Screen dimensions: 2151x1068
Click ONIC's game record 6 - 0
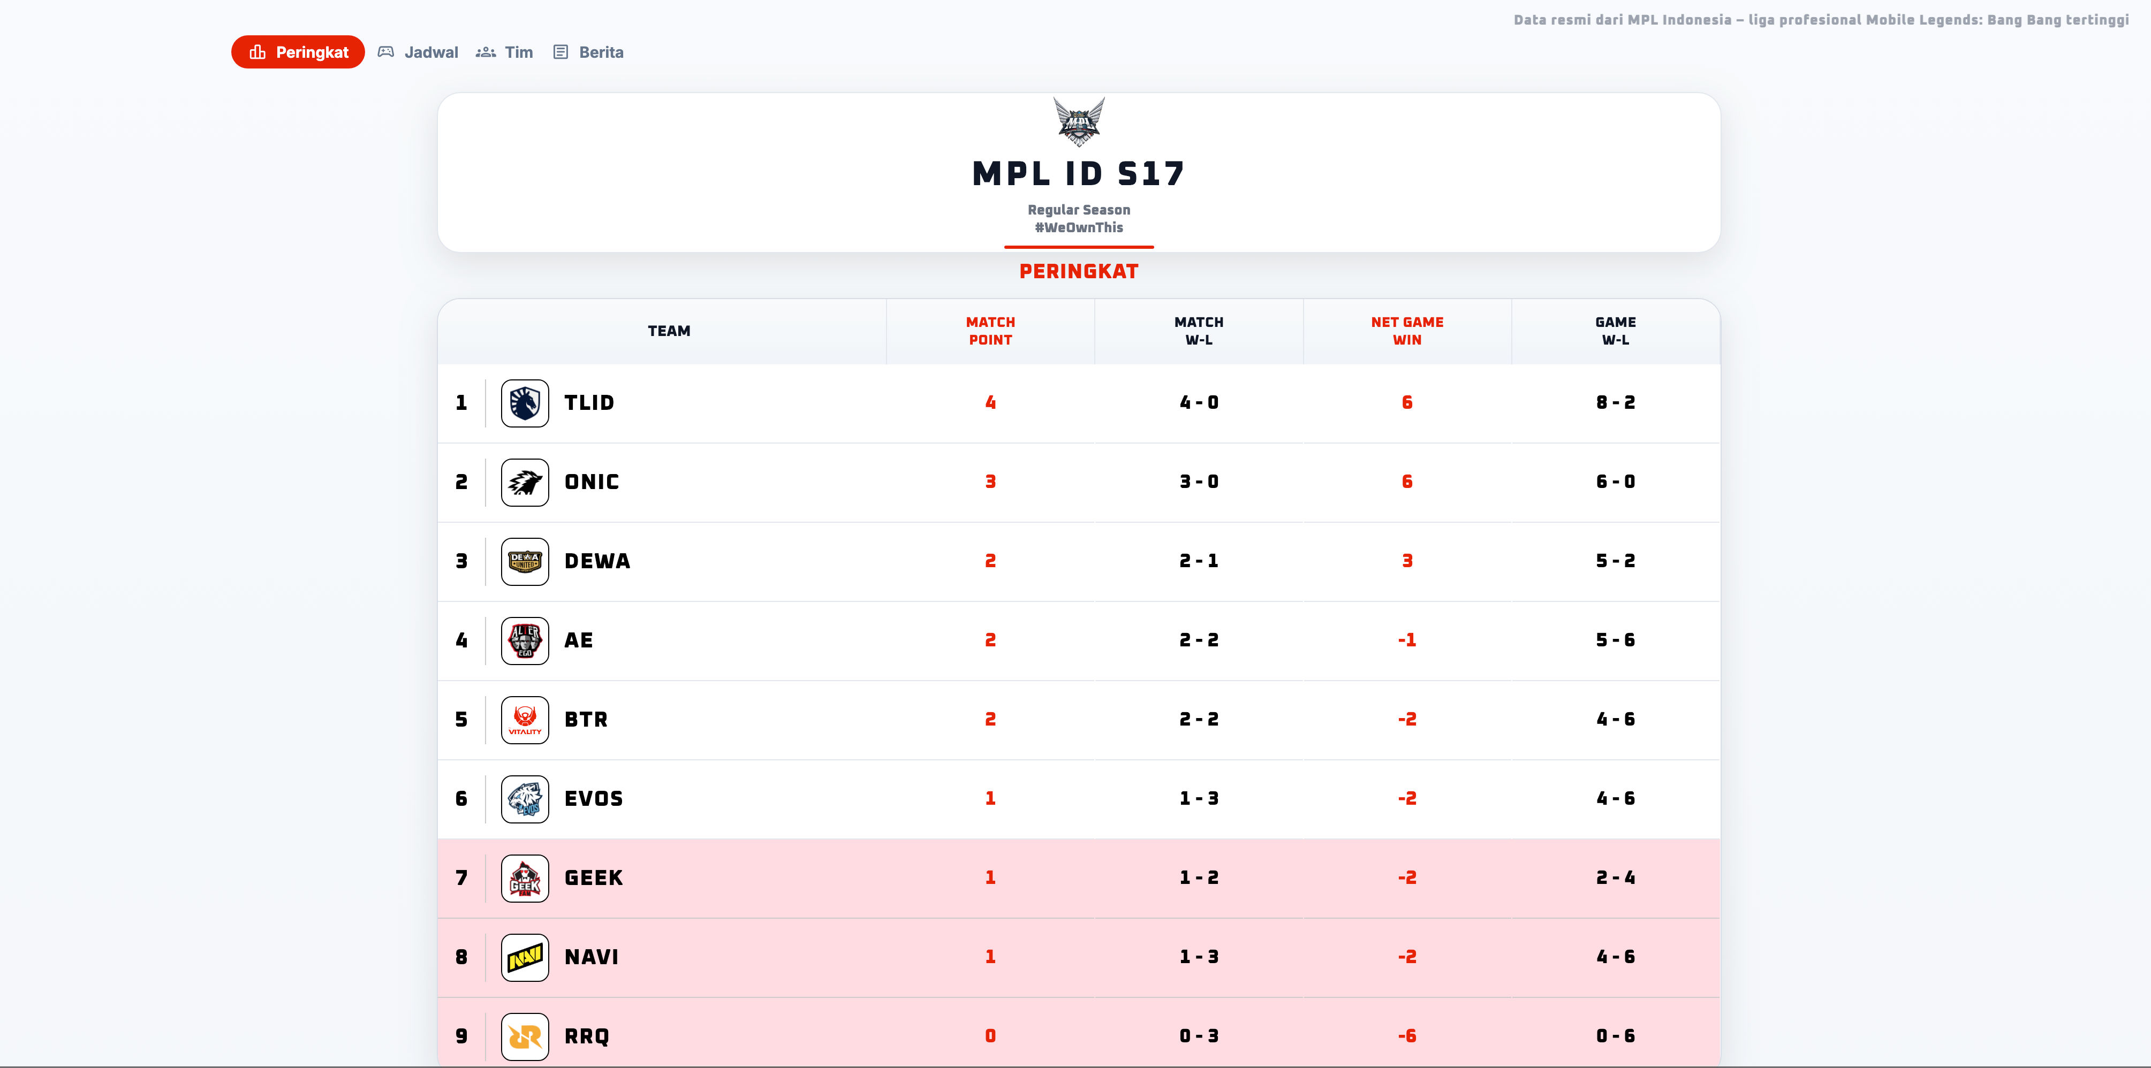click(x=1616, y=482)
